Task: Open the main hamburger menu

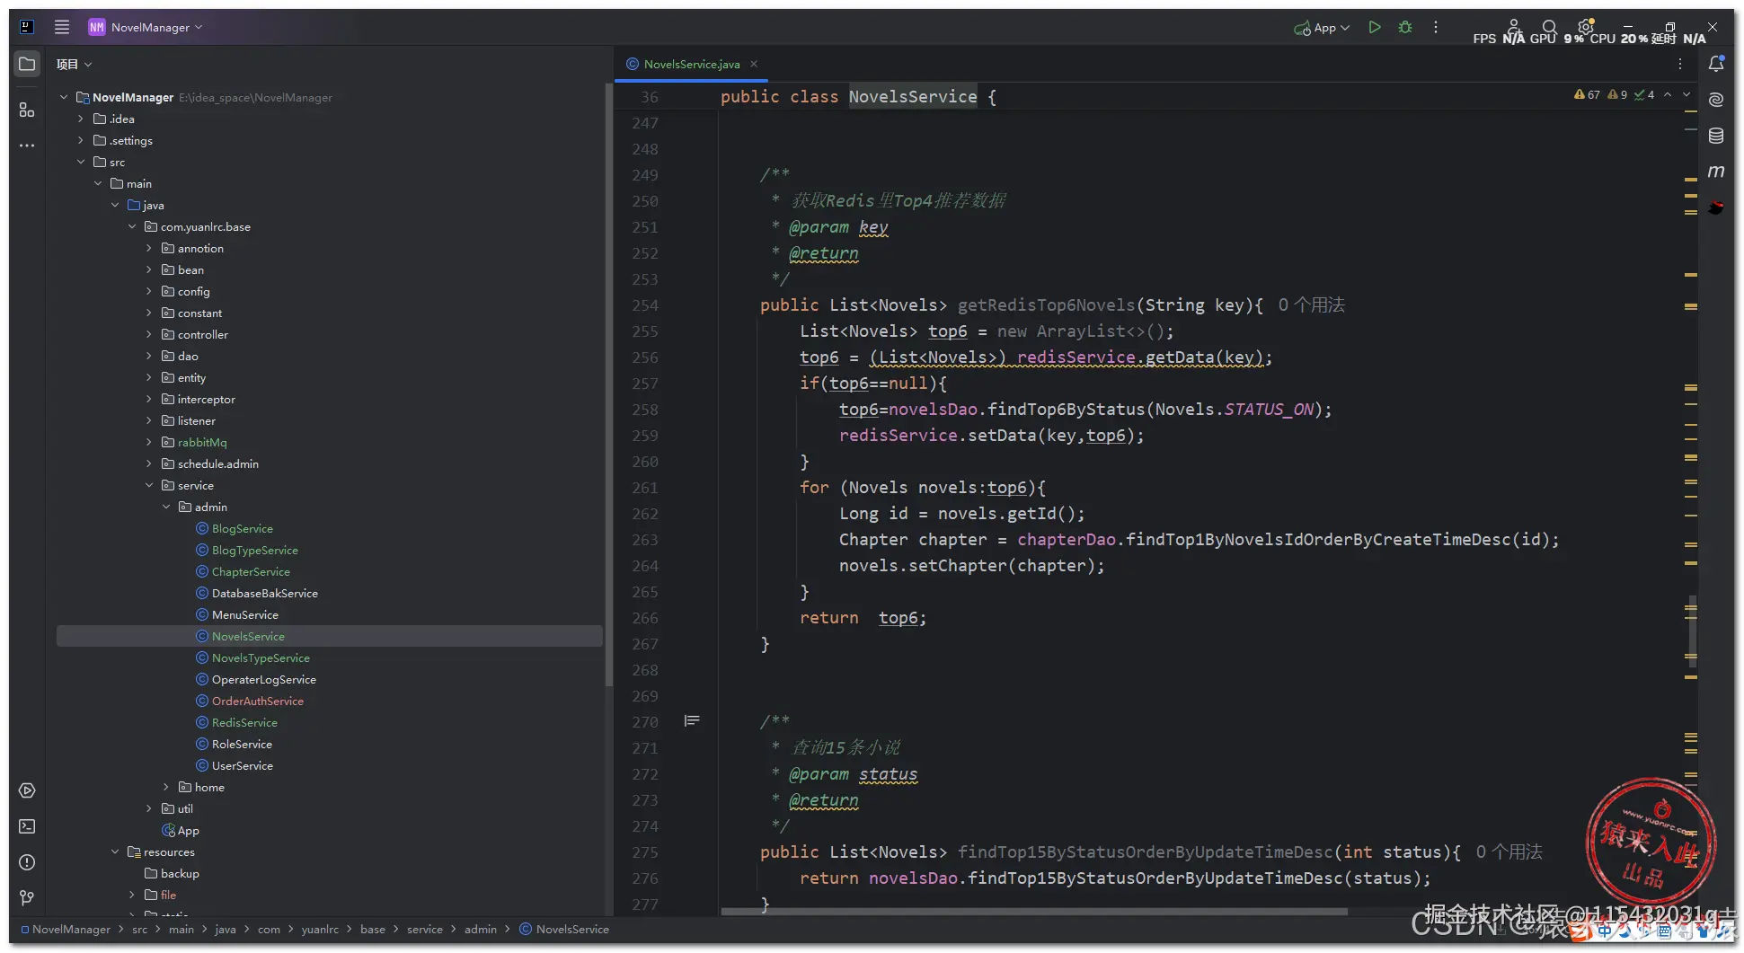Action: point(62,27)
